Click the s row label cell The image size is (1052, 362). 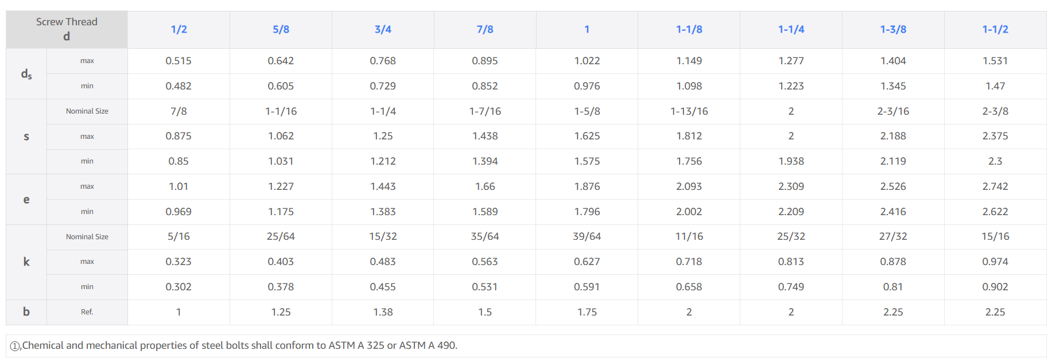(26, 137)
